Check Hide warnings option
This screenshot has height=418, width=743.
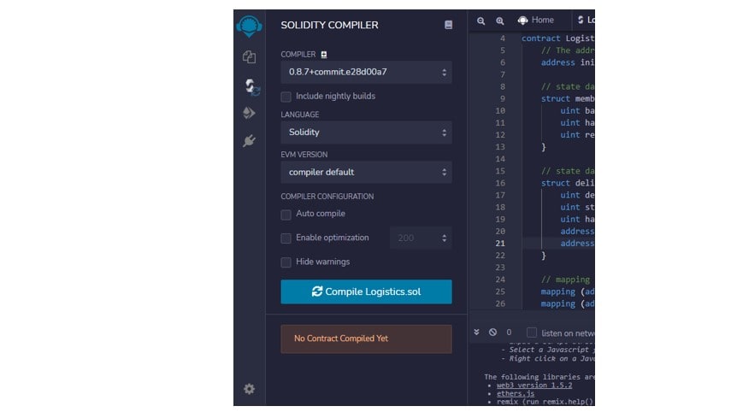[x=286, y=262]
